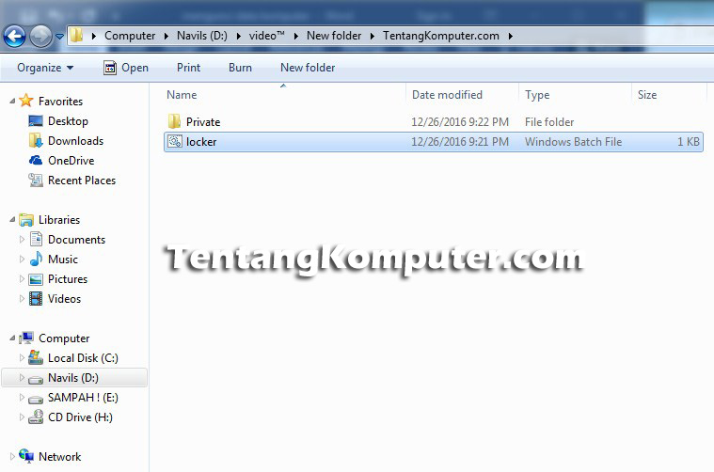
Task: Click the Forward navigation arrow button
Action: pos(41,37)
